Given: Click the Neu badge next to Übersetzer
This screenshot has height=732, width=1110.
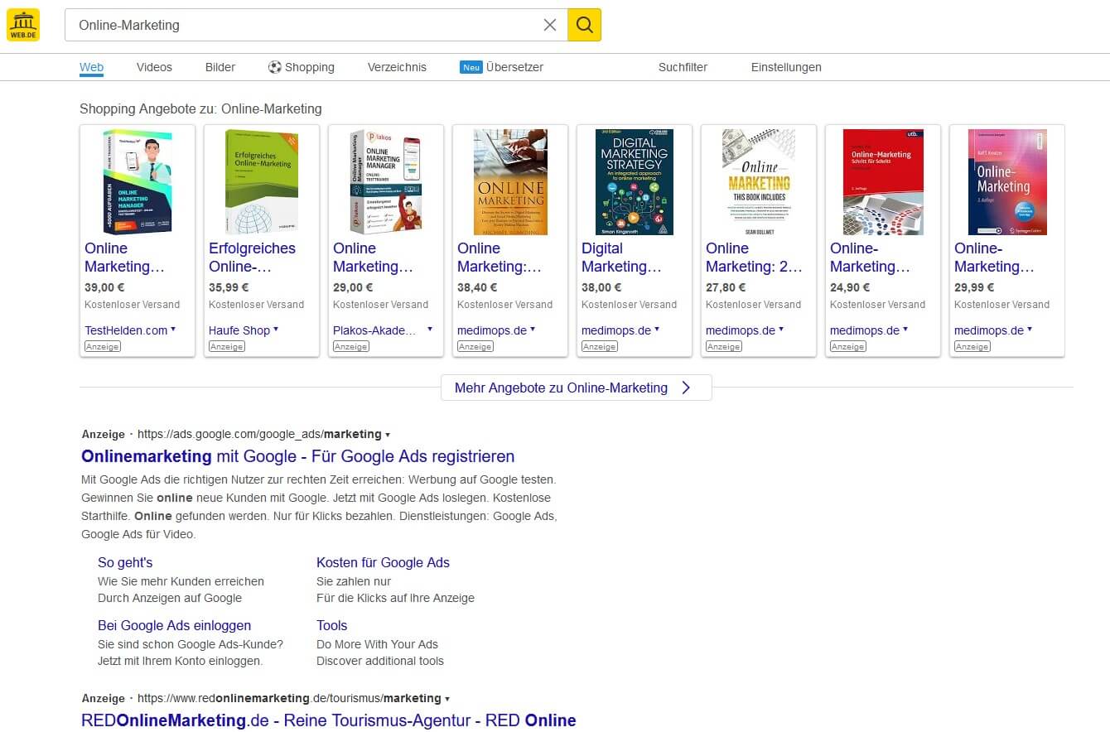Looking at the screenshot, I should click(x=471, y=67).
